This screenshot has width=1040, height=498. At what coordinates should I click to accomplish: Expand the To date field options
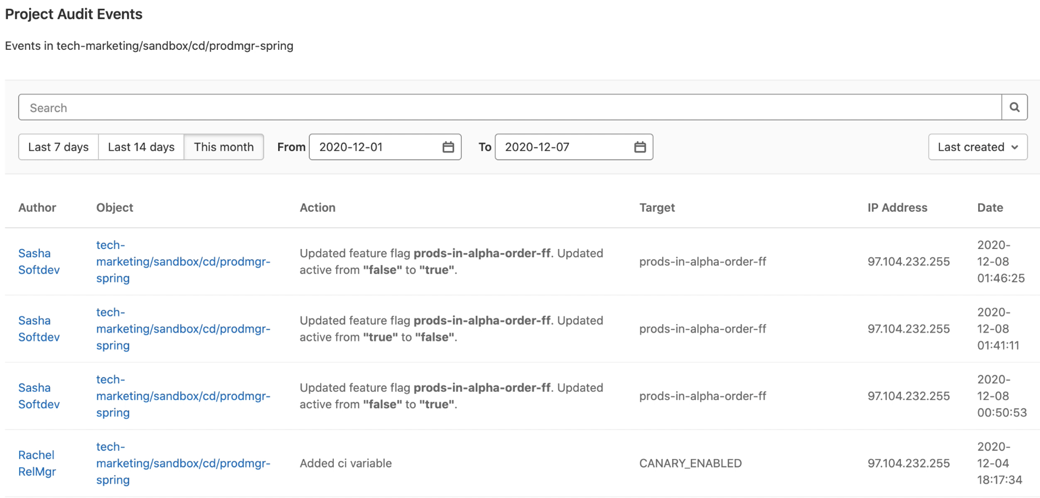[640, 147]
